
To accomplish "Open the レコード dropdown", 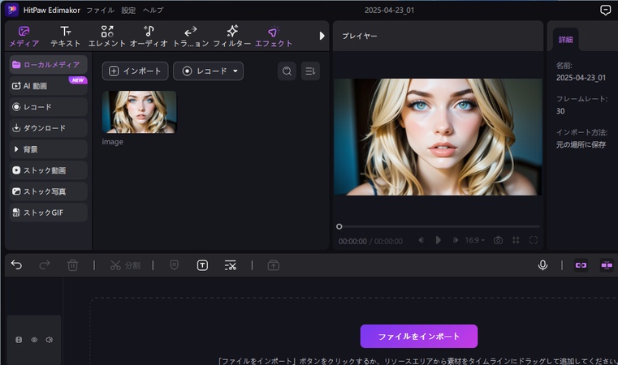I will pos(208,71).
